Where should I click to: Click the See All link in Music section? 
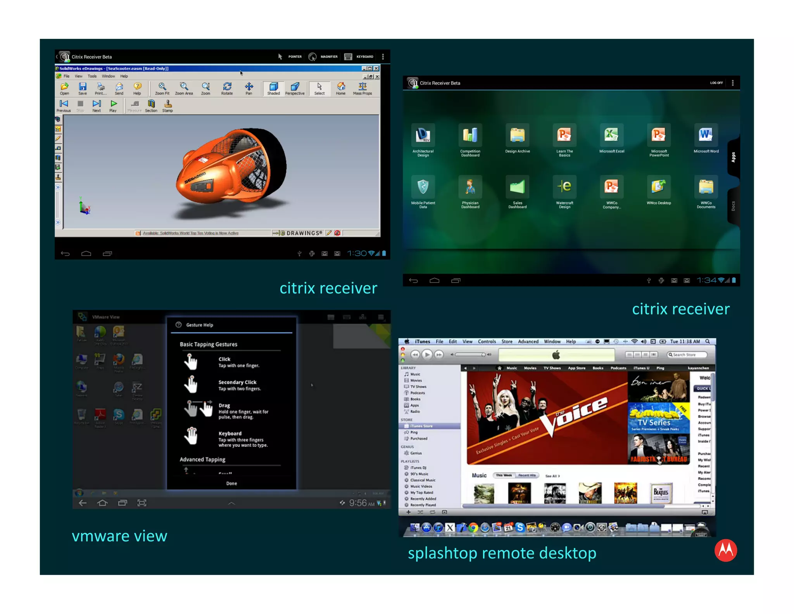coord(552,476)
